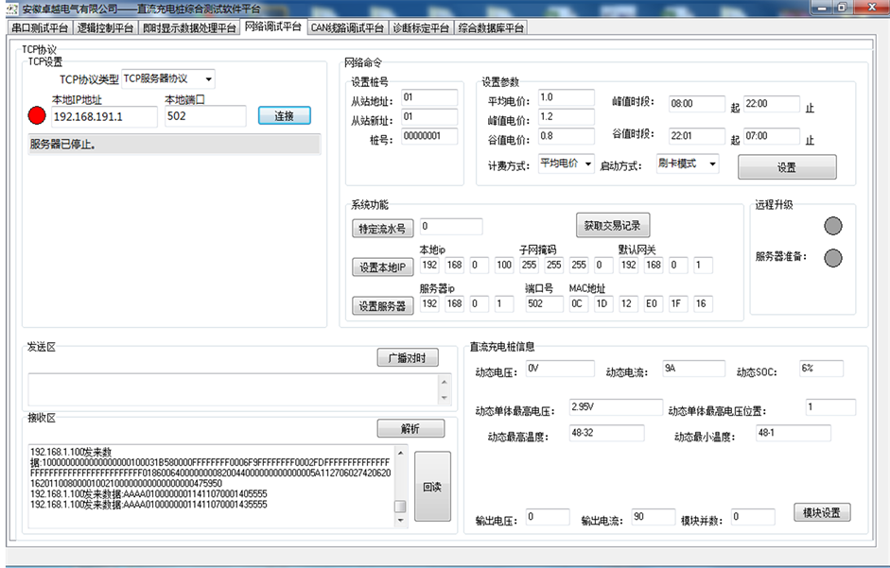890x568 pixels.
Task: Expand the 计费方式 combo box
Action: click(587, 164)
